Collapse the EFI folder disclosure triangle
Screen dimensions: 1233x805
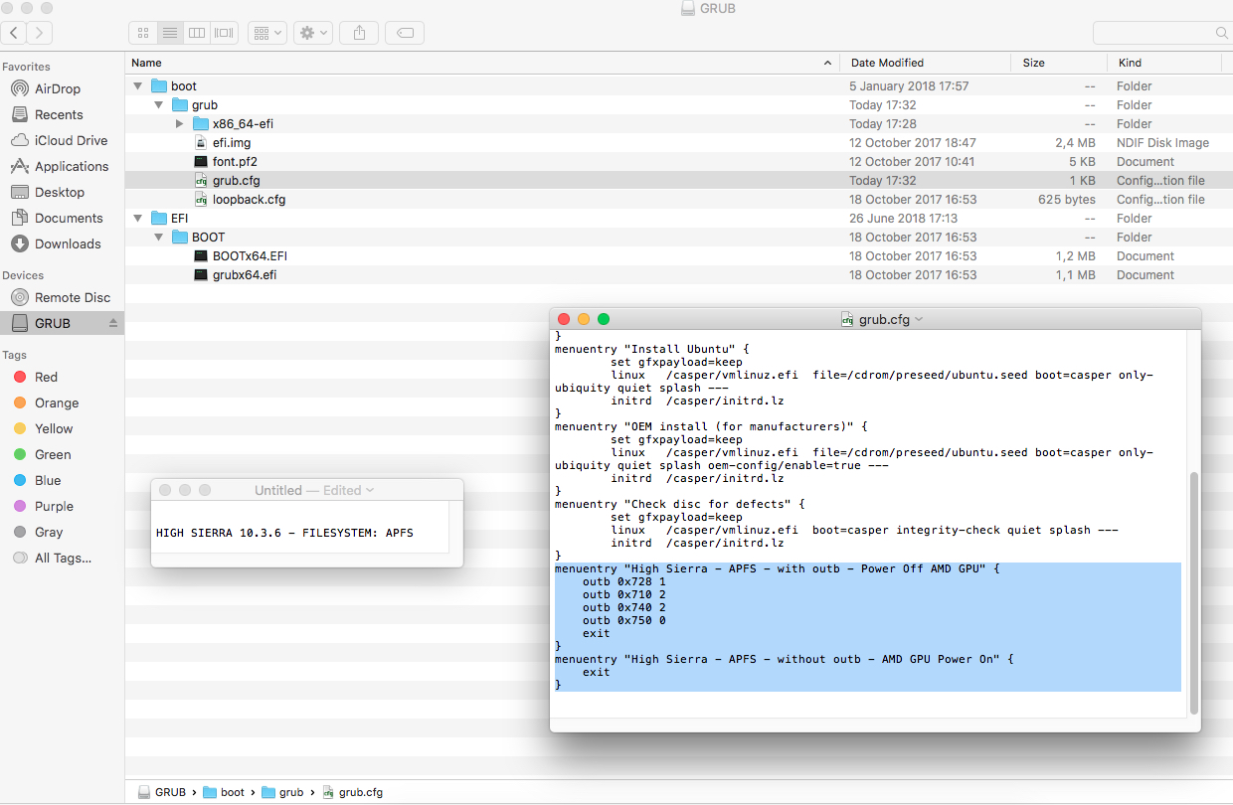[138, 219]
